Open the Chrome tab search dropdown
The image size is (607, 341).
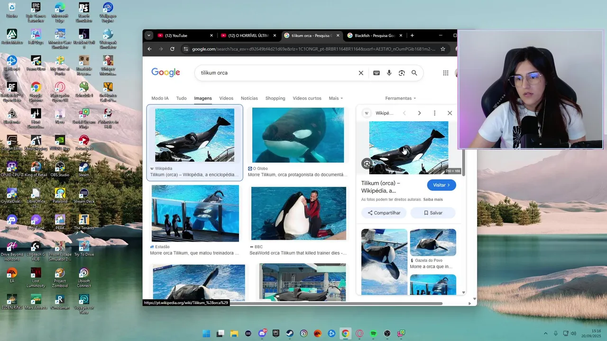[149, 36]
